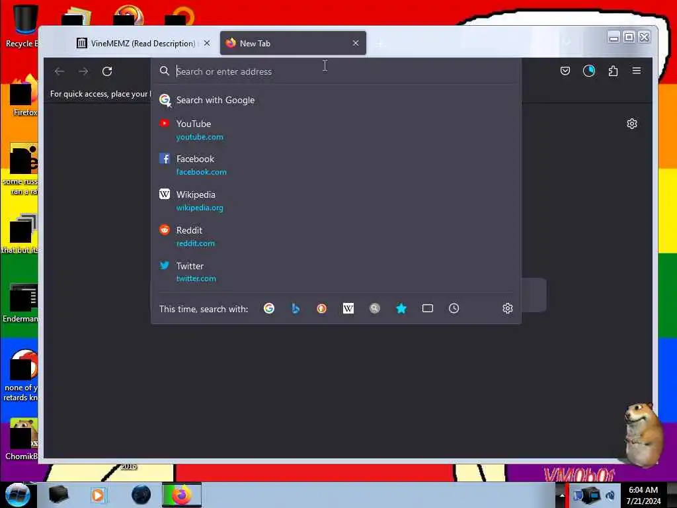
Task: Open the ChomikB desktop icon
Action: pyautogui.click(x=22, y=440)
